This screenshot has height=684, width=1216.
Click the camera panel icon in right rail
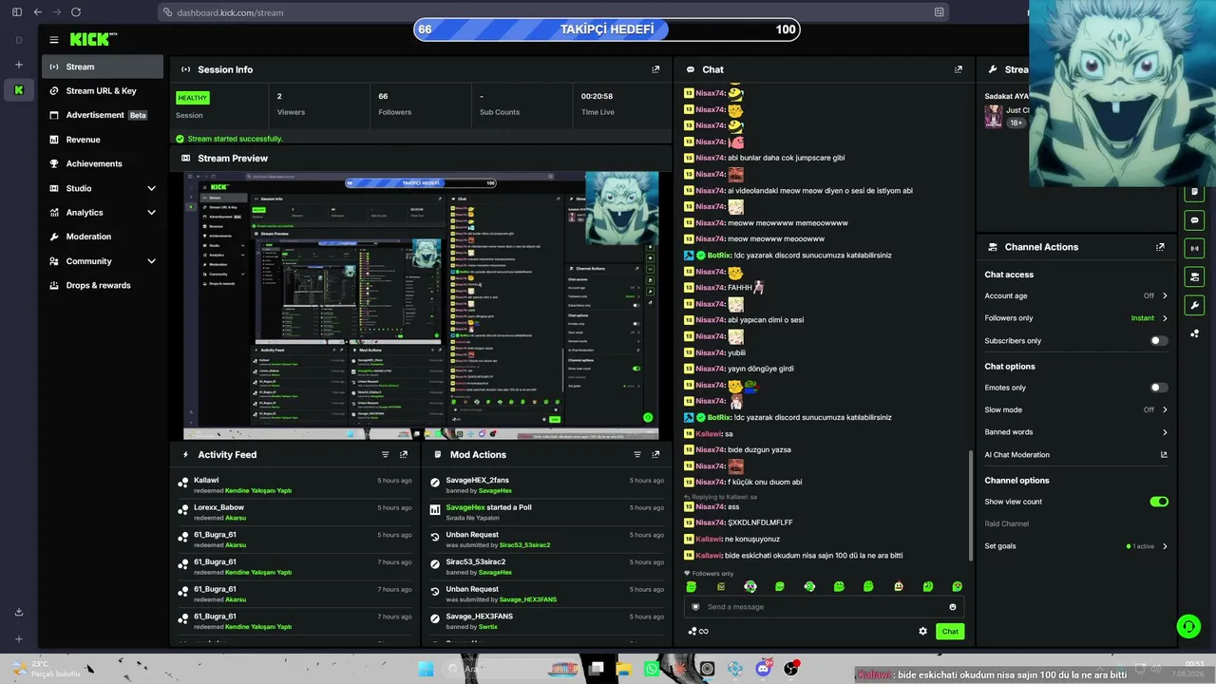point(1195,277)
